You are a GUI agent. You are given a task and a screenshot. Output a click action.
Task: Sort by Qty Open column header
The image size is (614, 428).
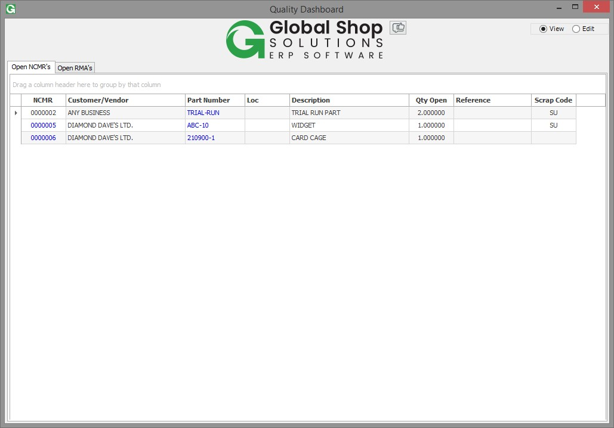431,100
